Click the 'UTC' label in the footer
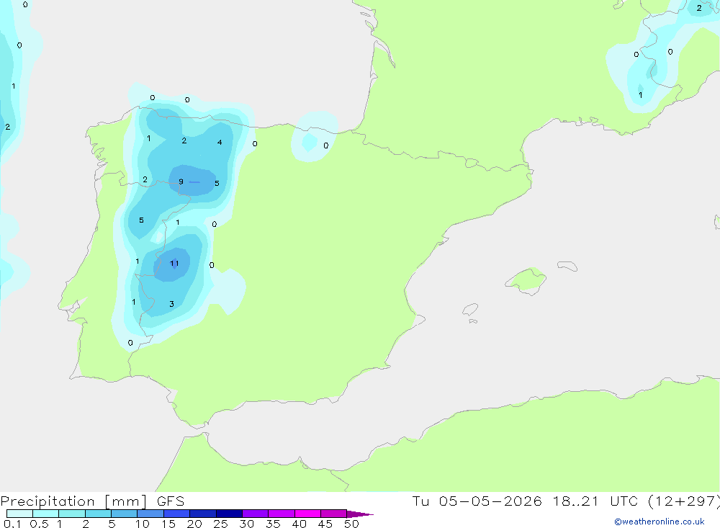720x528 pixels. pos(624,501)
